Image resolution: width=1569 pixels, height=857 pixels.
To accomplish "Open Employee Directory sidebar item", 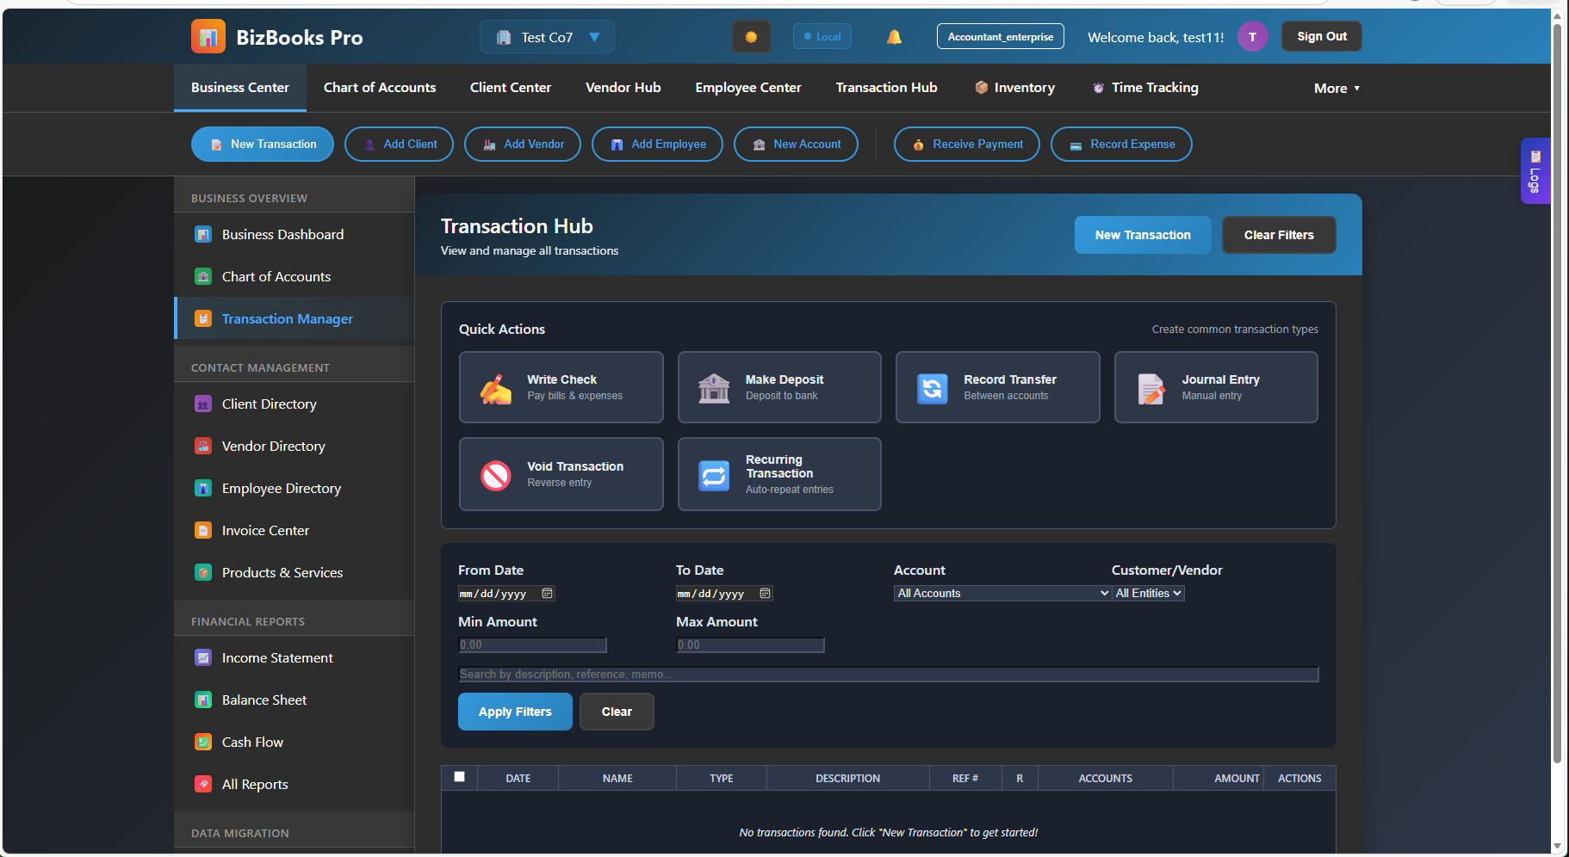I will tap(295, 488).
